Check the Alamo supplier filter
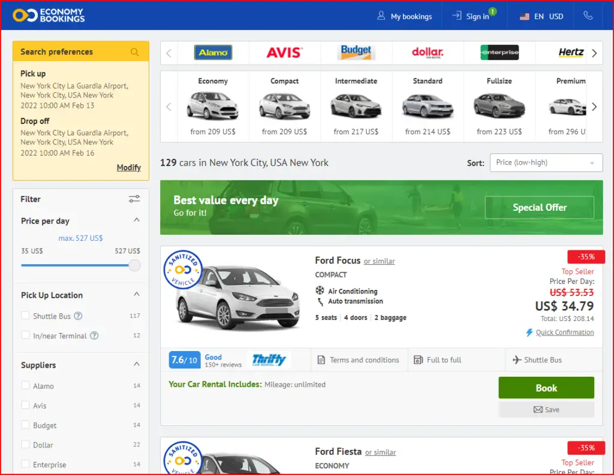614x475 pixels. pyautogui.click(x=25, y=385)
